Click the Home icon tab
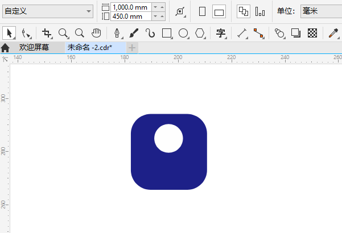 point(5,48)
